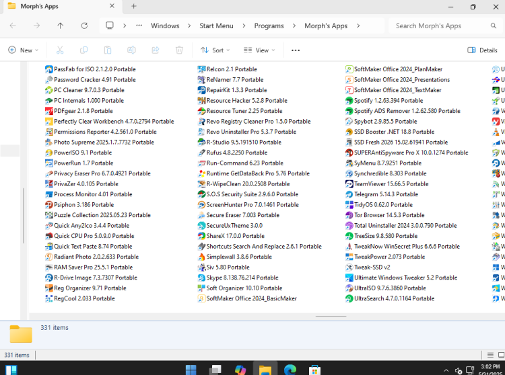Switch to details list view in status bar
This screenshot has height=375, width=505.
coord(490,355)
